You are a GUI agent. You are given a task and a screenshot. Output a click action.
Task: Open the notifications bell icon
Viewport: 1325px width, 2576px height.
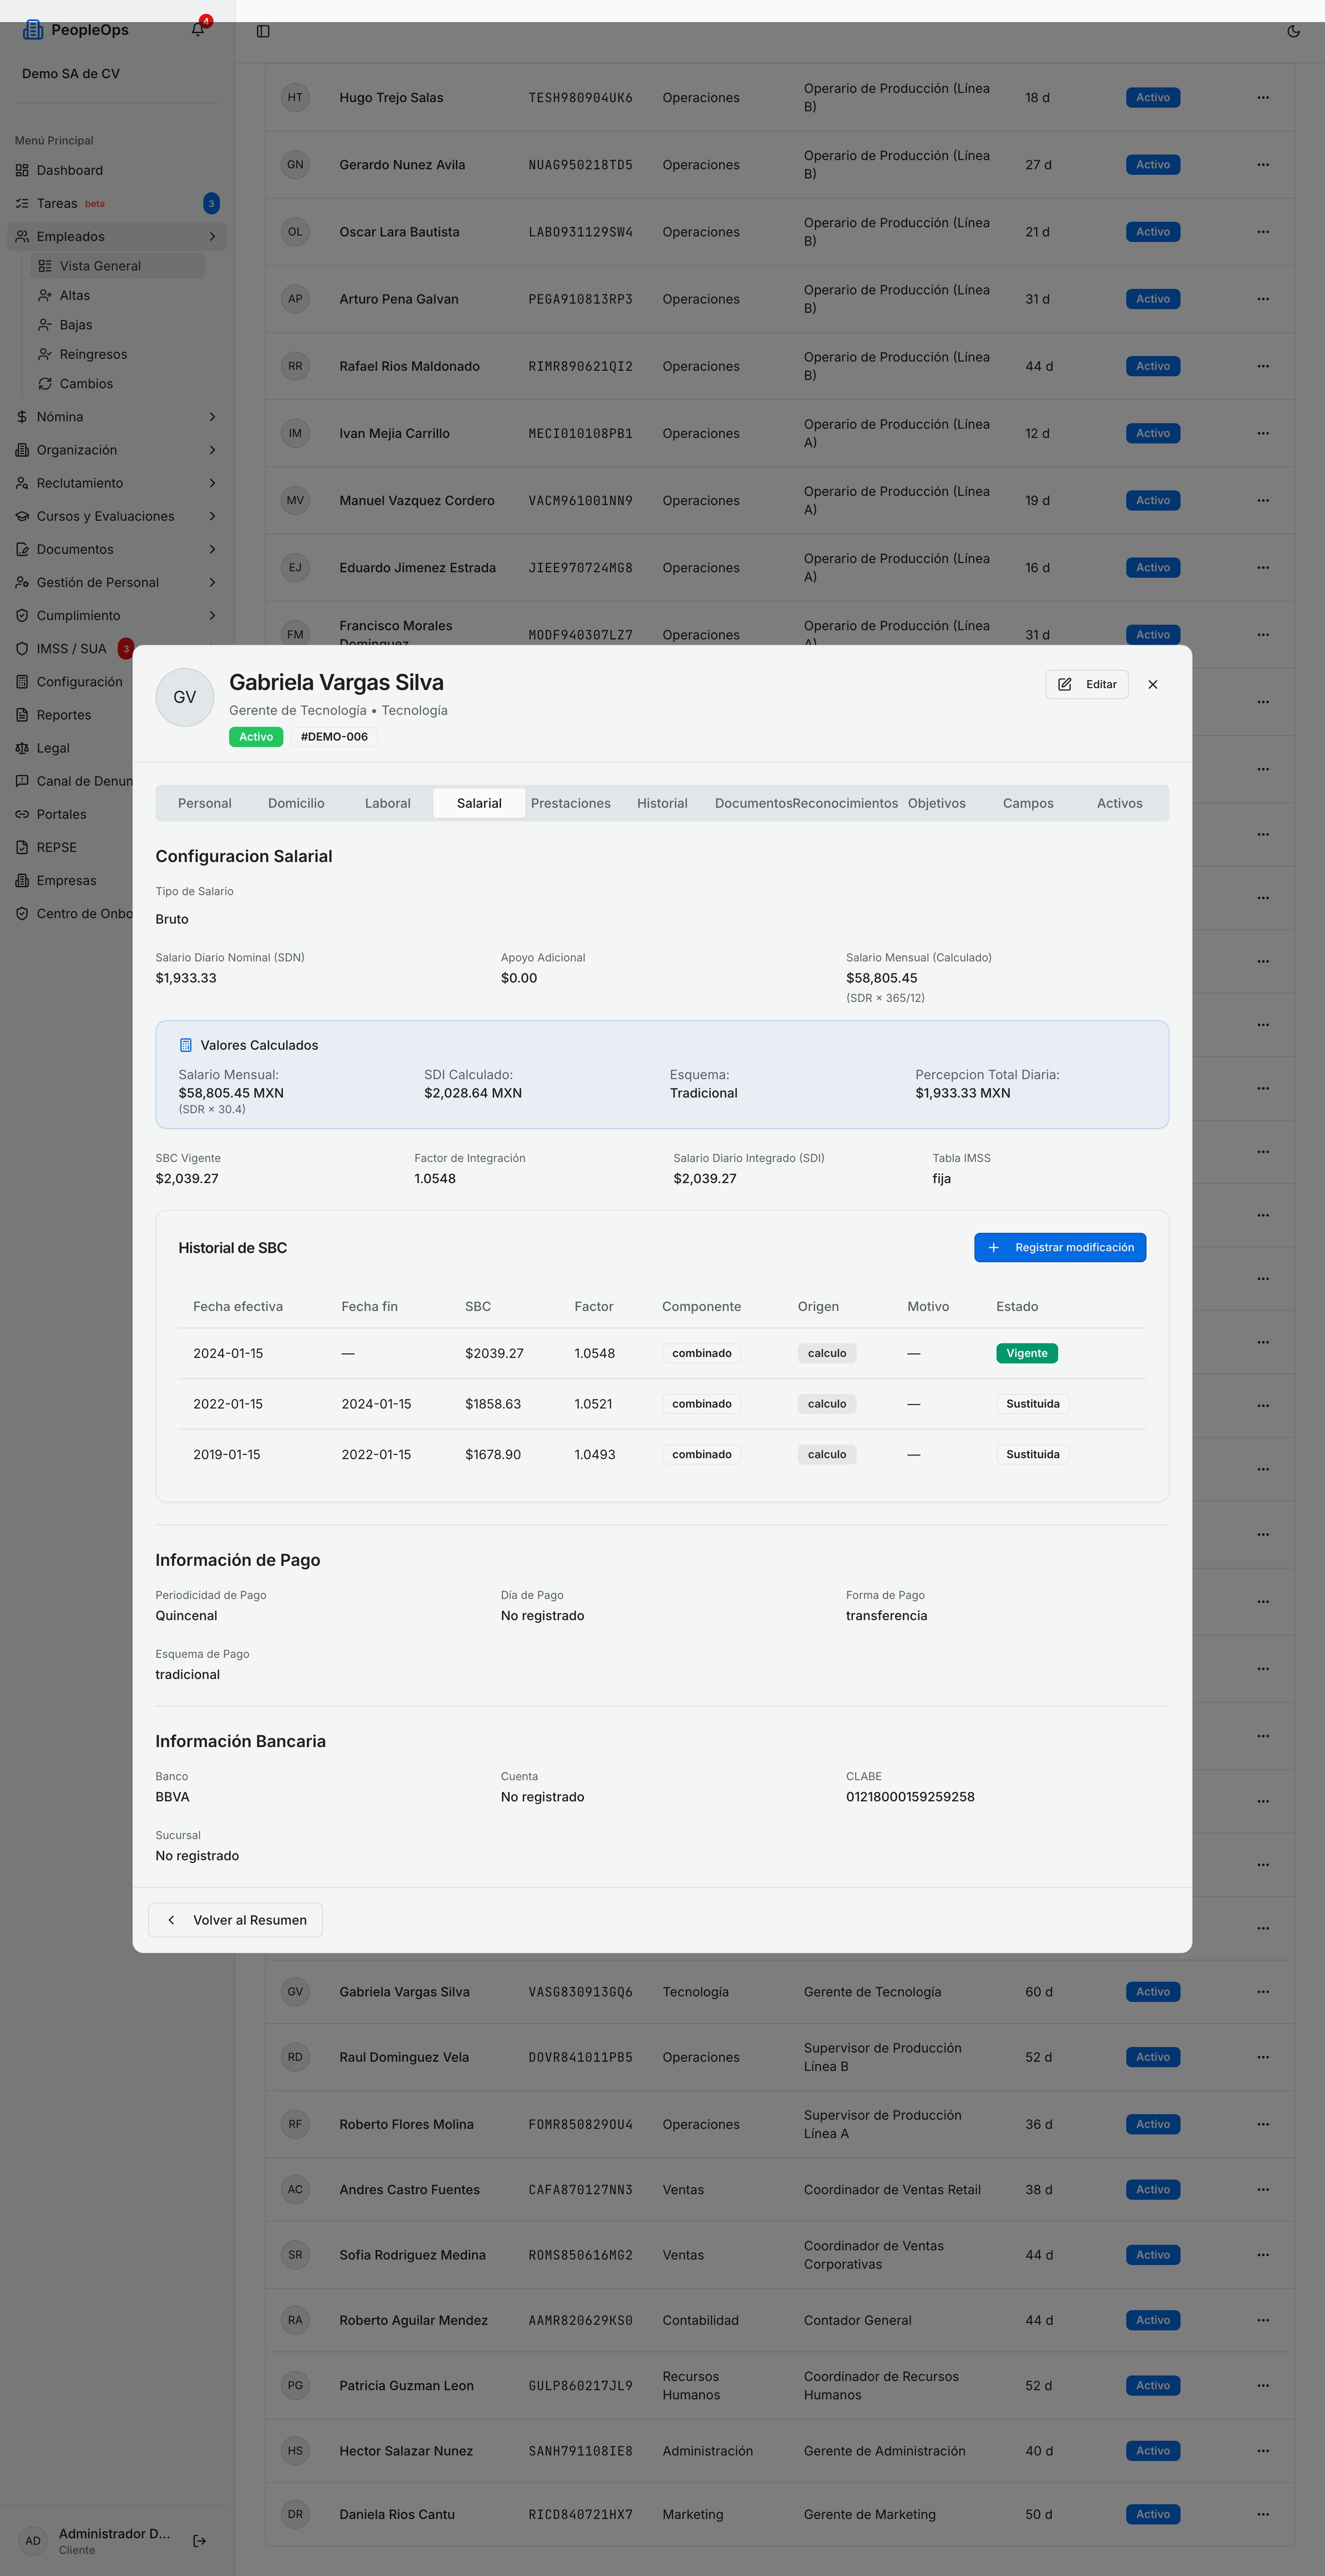click(198, 30)
